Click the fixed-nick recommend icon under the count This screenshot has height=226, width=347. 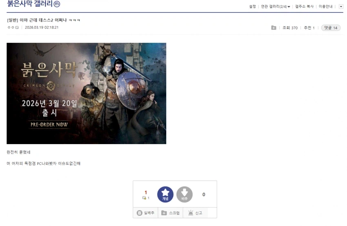pyautogui.click(x=144, y=198)
